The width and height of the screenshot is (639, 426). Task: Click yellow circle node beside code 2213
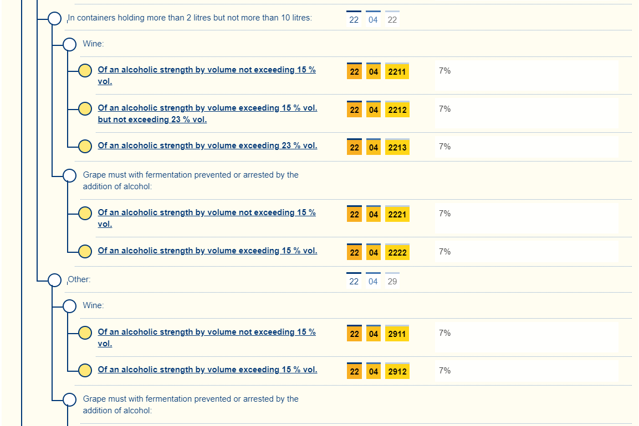click(85, 147)
